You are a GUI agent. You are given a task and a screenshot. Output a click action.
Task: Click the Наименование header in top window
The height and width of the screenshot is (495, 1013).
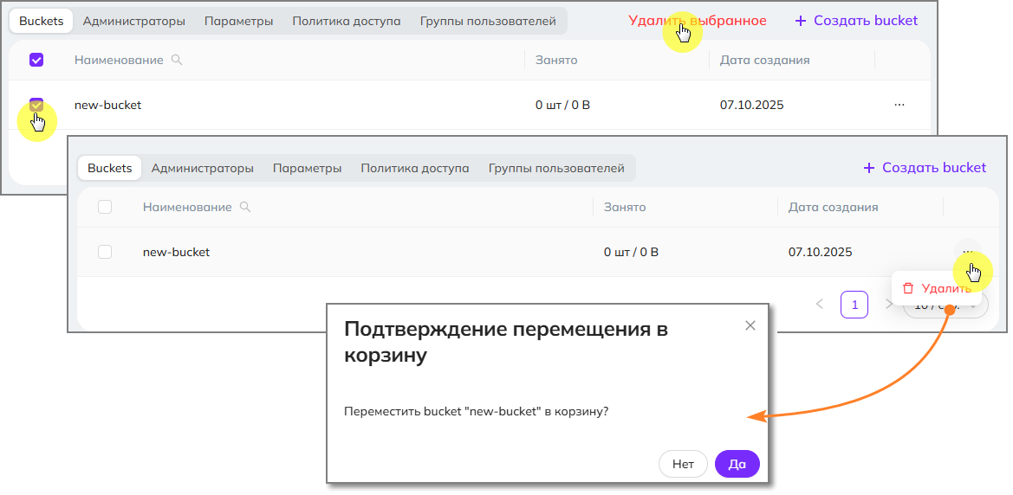click(119, 60)
